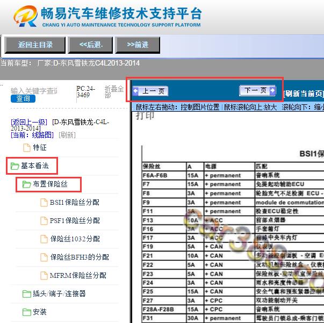Click document icon beside MFRM保险丝分配
Screen dimensions: 324x323
(x=44, y=276)
